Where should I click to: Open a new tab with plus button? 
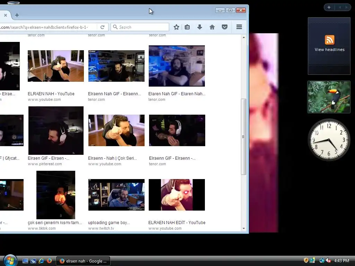click(x=17, y=15)
